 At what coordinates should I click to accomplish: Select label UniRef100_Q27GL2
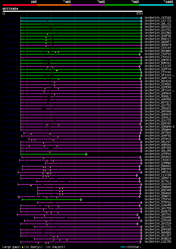pos(158,181)
